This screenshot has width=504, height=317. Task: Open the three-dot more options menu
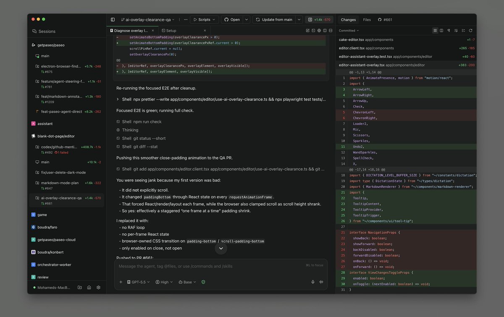pyautogui.click(x=186, y=20)
